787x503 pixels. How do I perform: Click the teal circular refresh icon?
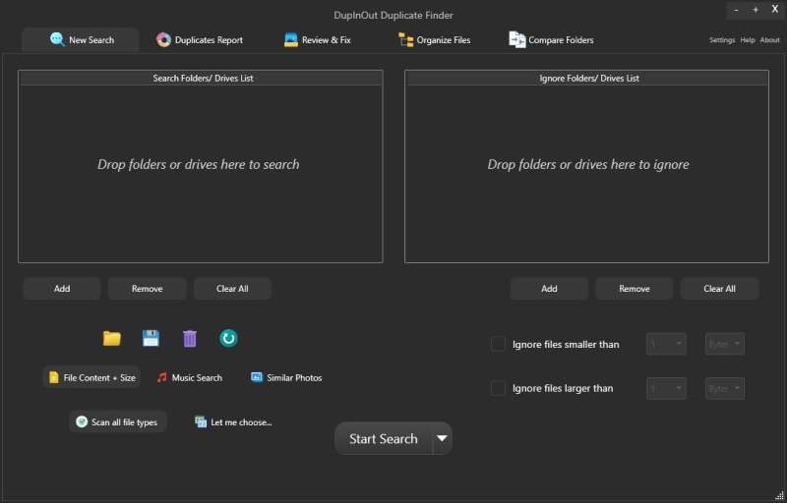click(228, 339)
